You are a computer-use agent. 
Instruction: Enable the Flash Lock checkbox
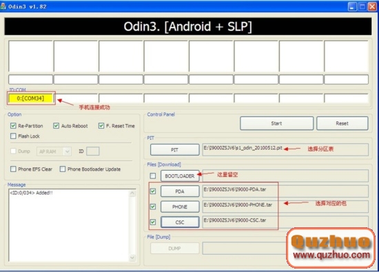tap(13, 136)
